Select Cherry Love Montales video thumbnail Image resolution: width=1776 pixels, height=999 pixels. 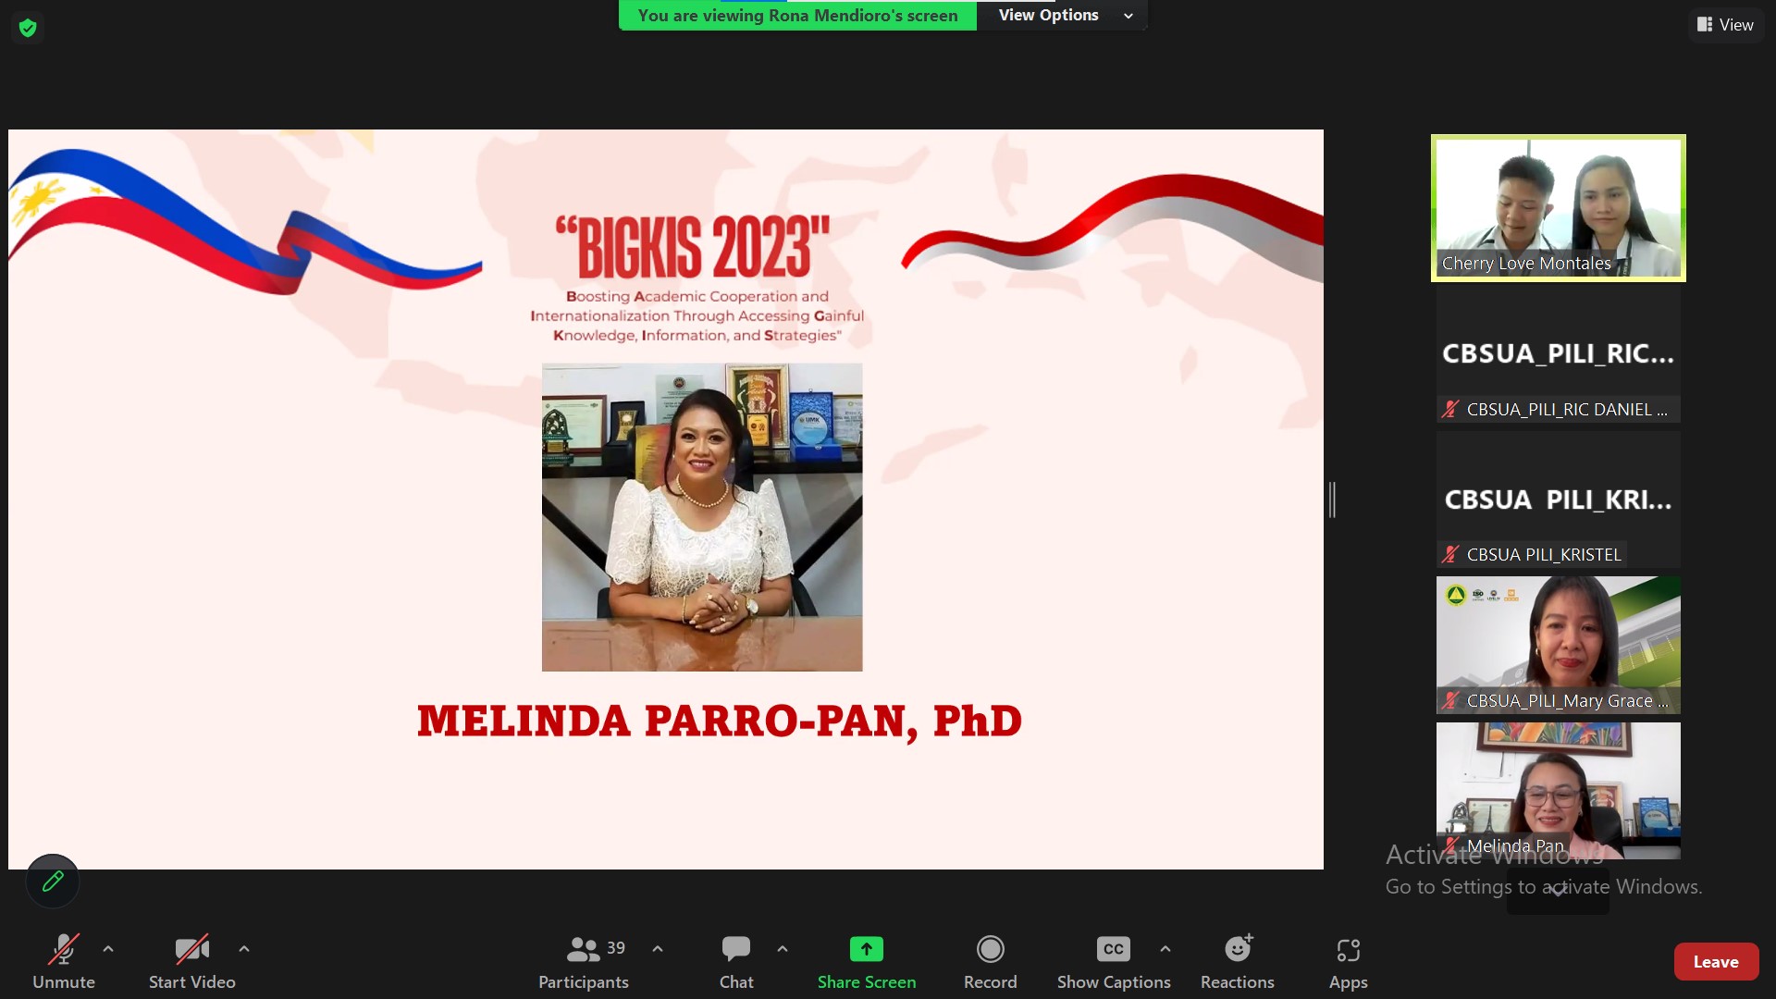1558,208
